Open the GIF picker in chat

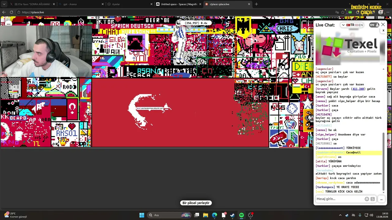[x=372, y=199]
